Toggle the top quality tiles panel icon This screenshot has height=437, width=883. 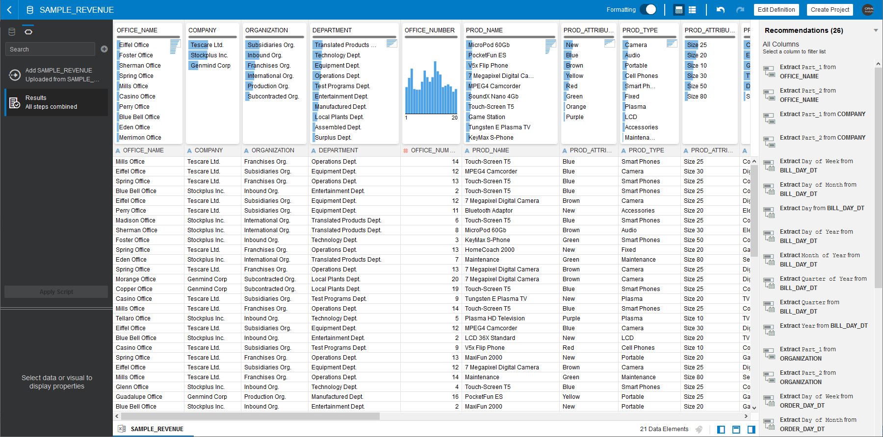(x=736, y=430)
